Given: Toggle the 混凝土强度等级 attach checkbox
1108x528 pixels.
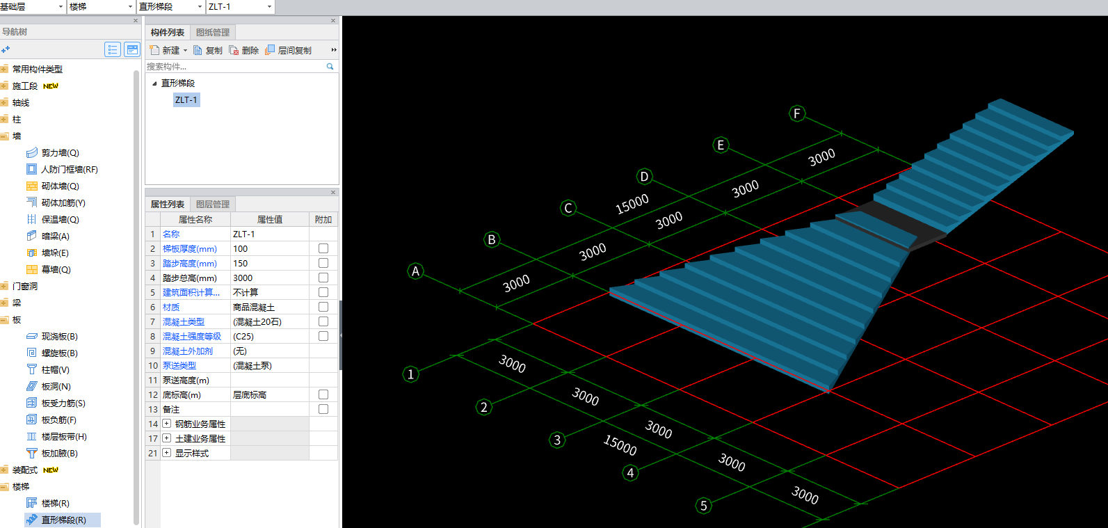Looking at the screenshot, I should coord(323,336).
